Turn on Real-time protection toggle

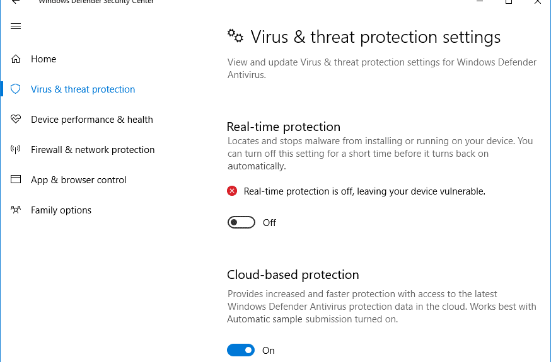241,223
